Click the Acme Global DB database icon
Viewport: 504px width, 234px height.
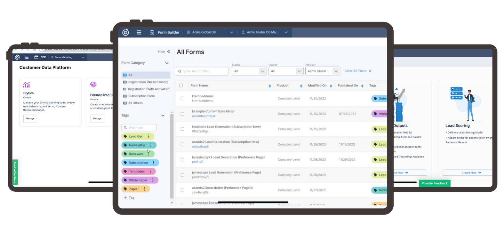[x=188, y=32]
